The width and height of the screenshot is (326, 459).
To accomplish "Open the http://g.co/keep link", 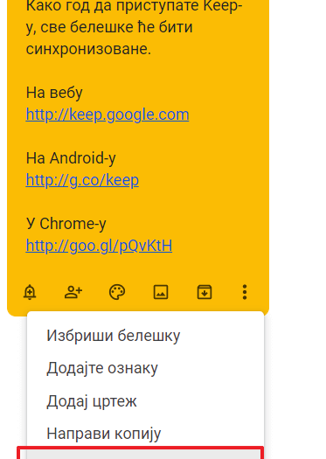I will 82,180.
